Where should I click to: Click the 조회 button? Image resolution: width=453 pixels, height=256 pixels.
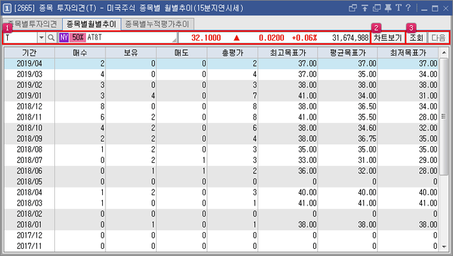[x=416, y=37]
